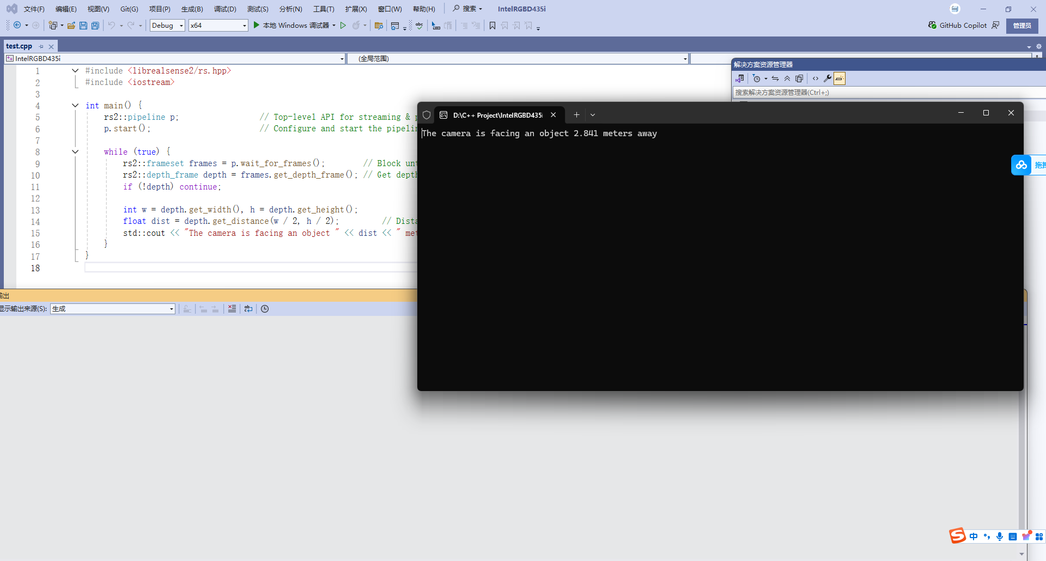The height and width of the screenshot is (561, 1046).
Task: Click the Open File folder icon
Action: pyautogui.click(x=71, y=25)
